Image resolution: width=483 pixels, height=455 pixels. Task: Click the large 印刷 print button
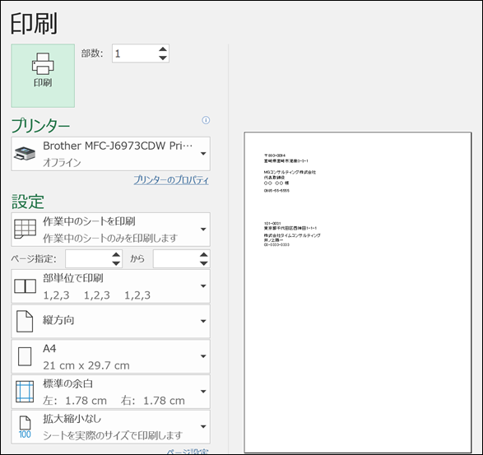click(x=43, y=76)
